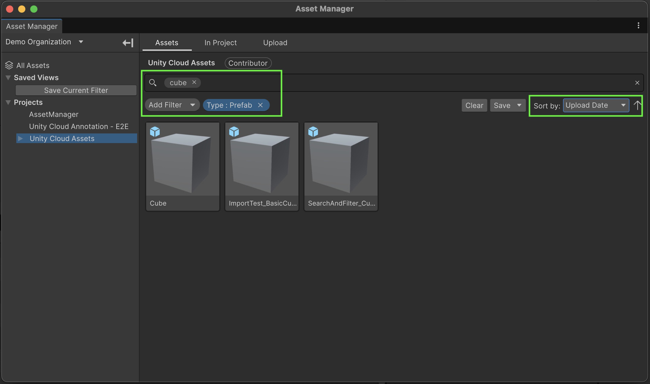
Task: Remove the Type : Prefab filter
Action: pyautogui.click(x=260, y=105)
